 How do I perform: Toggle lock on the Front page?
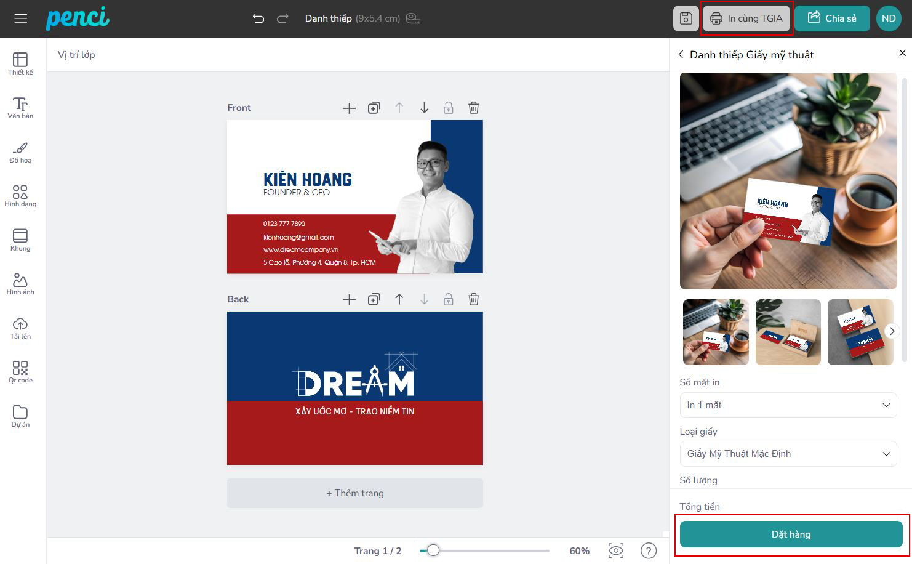(x=449, y=108)
